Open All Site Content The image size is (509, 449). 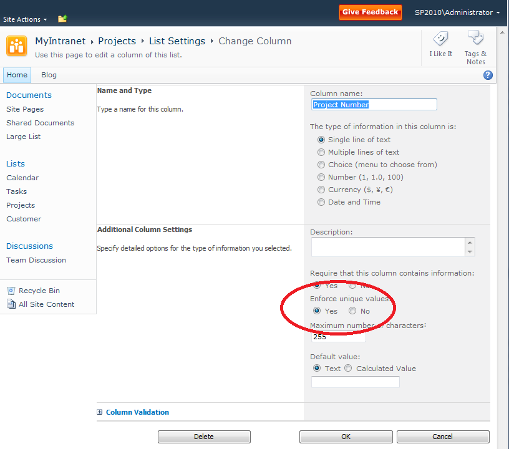pos(46,304)
